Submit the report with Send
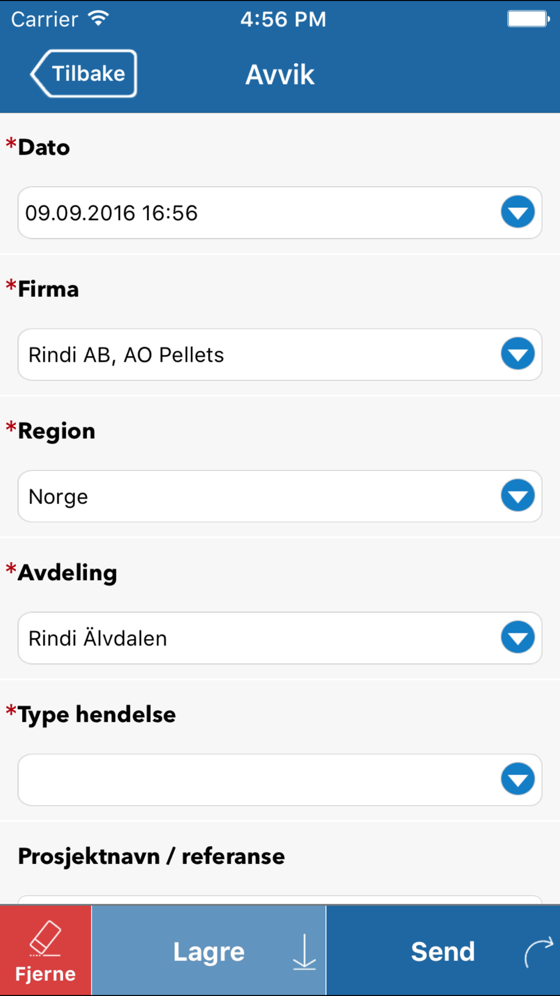 pyautogui.click(x=443, y=951)
